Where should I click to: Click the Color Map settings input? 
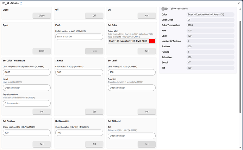point(128,41)
